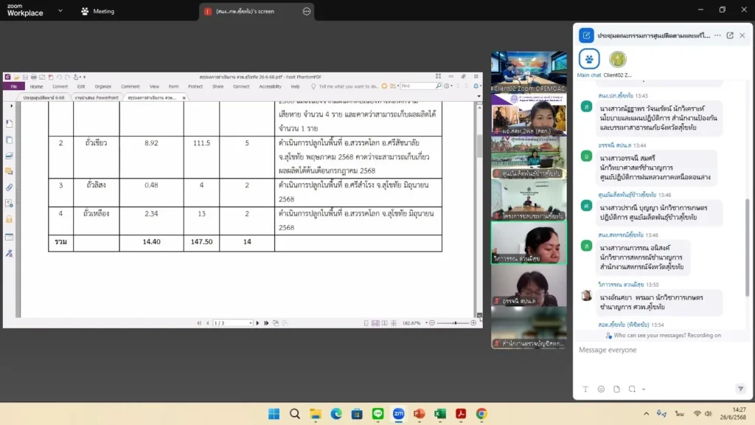The image size is (755, 425).
Task: Click the send message arrow button
Action: click(x=740, y=389)
